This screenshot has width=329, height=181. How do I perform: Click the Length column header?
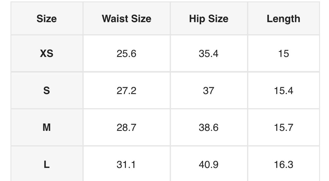pos(283,19)
